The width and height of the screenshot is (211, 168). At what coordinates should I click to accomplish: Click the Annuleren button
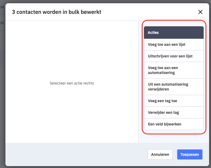tap(160, 154)
